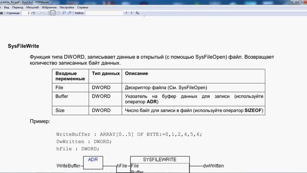Click the WriteBuffer diagram input label

click(68, 166)
